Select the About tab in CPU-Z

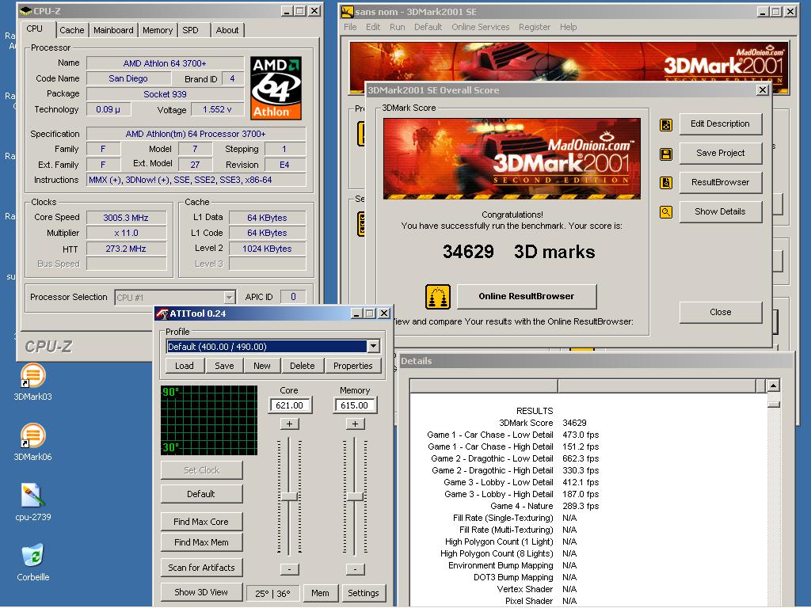pos(227,30)
